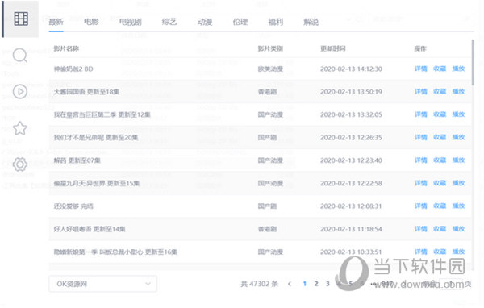This screenshot has width=484, height=308.
Task: Click the timestamp 2020-02-13 12:26:35
Action: (351, 137)
